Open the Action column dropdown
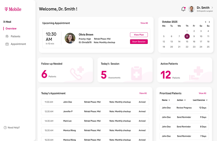Screen dimensions: 217x141 [x=181, y=100]
